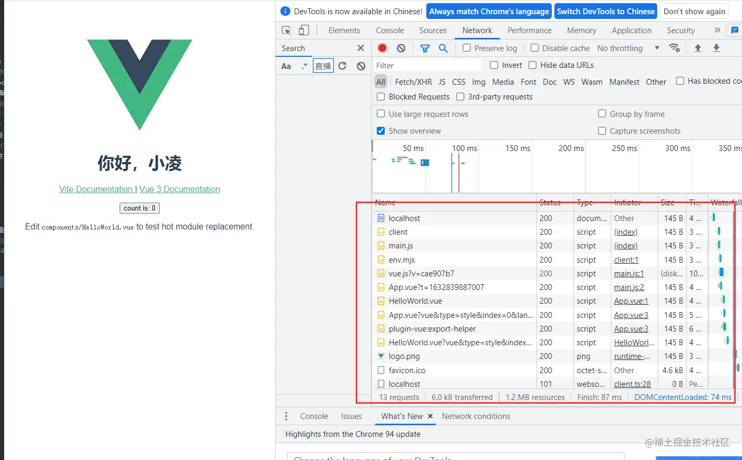This screenshot has height=460, width=742.
Task: Click the count is: 0 button
Action: tap(140, 208)
